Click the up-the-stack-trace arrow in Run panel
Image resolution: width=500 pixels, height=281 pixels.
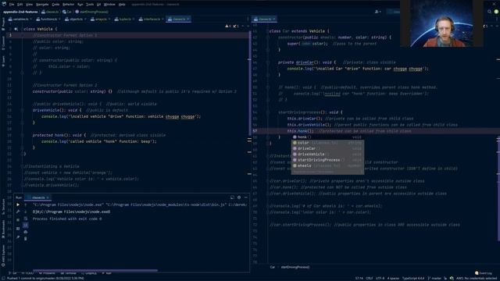pyautogui.click(x=26, y=205)
